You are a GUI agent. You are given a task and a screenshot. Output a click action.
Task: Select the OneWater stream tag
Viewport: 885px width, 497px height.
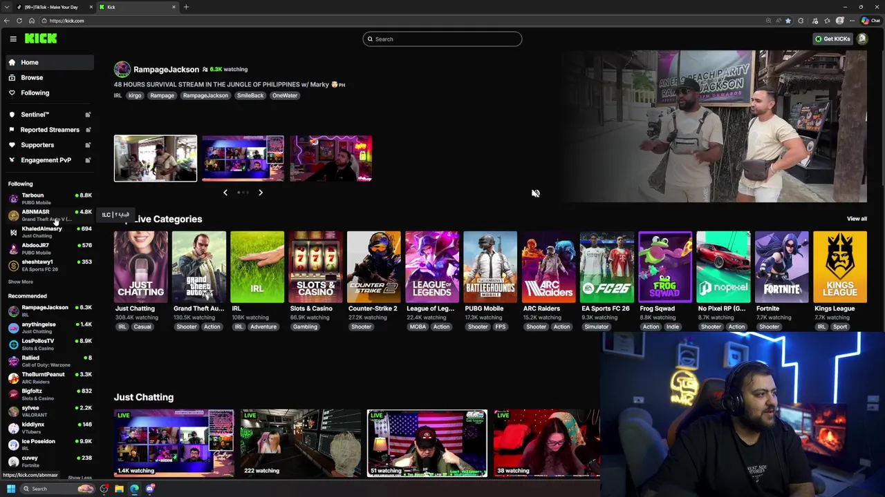click(285, 95)
